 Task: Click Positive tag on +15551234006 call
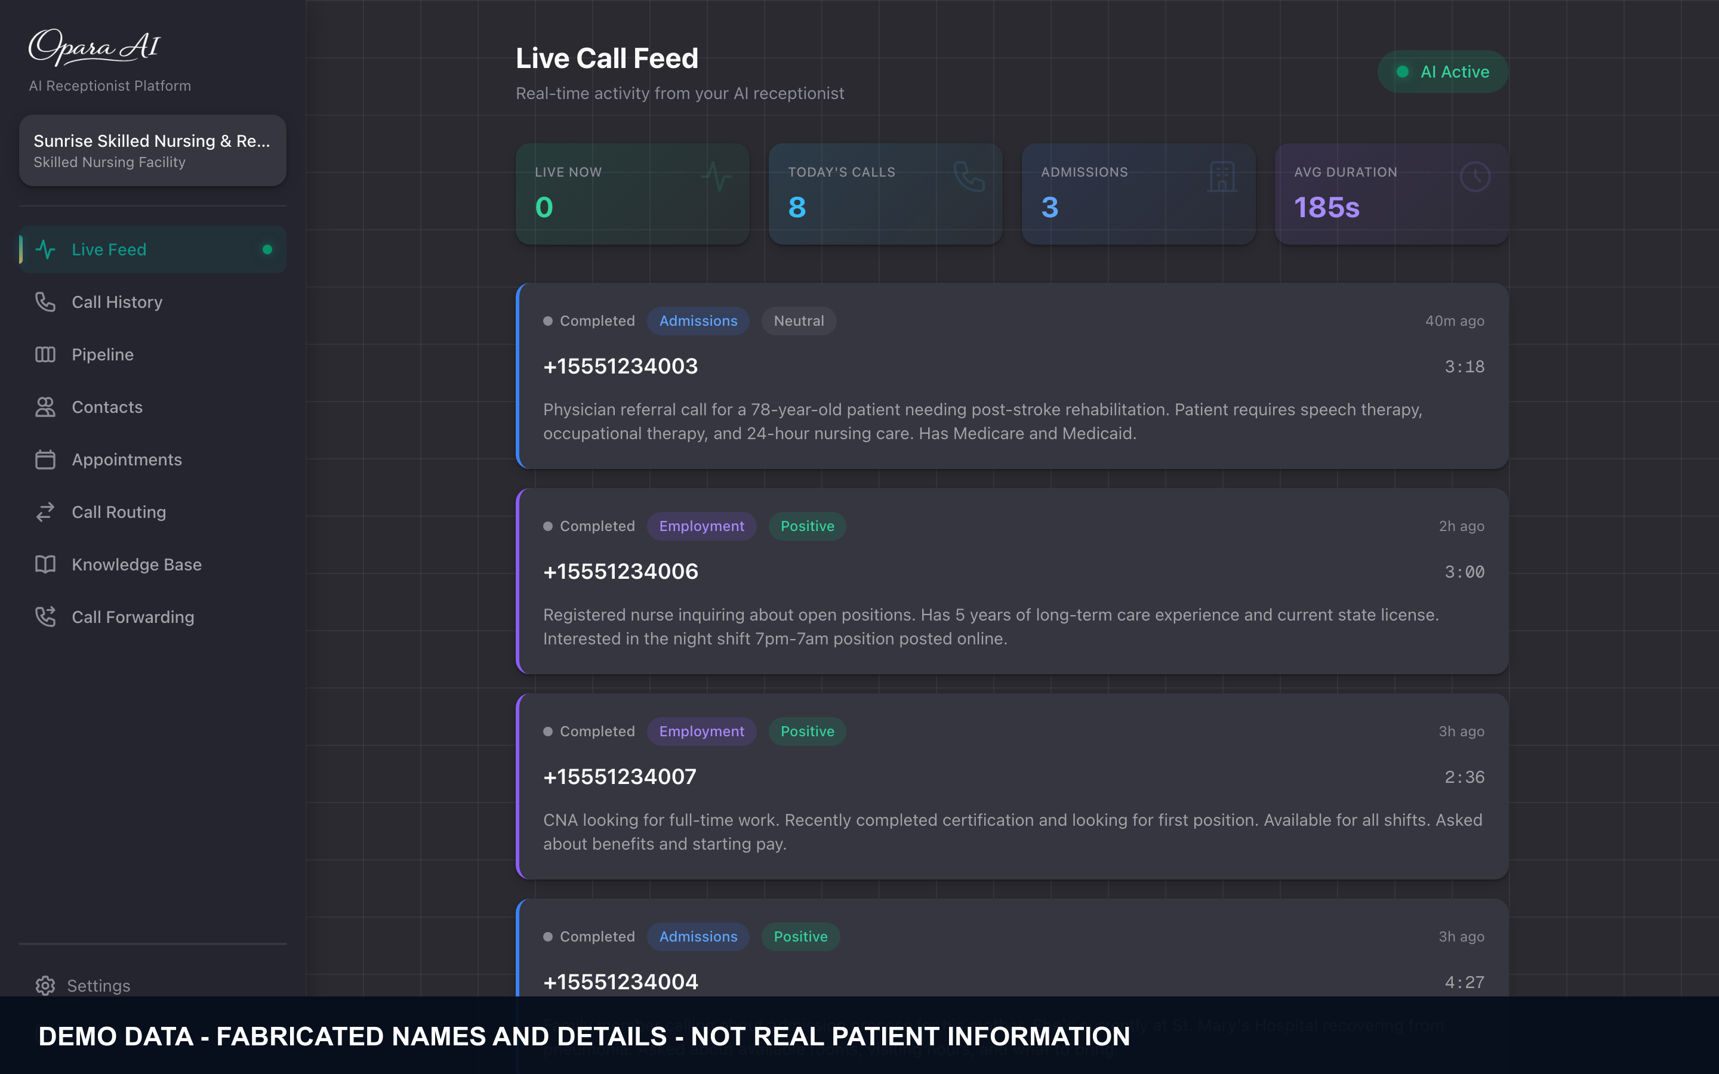[807, 526]
